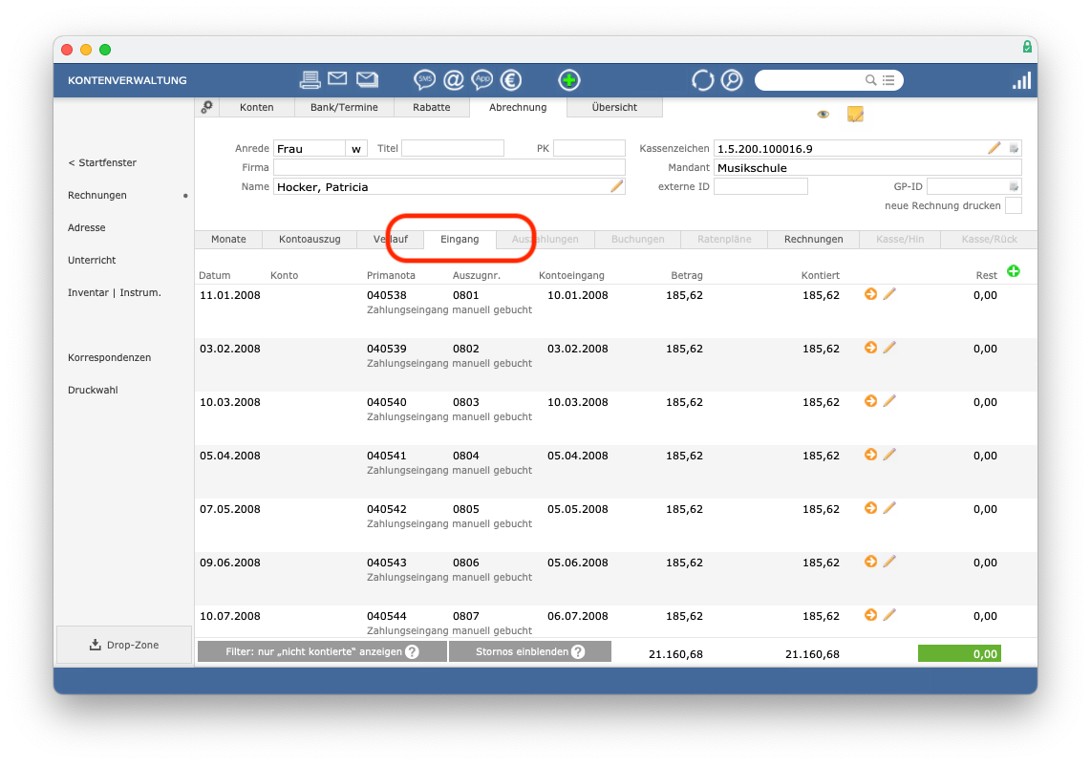Click orange arrow for row 10.03.2008
The height and width of the screenshot is (765, 1091).
point(870,401)
